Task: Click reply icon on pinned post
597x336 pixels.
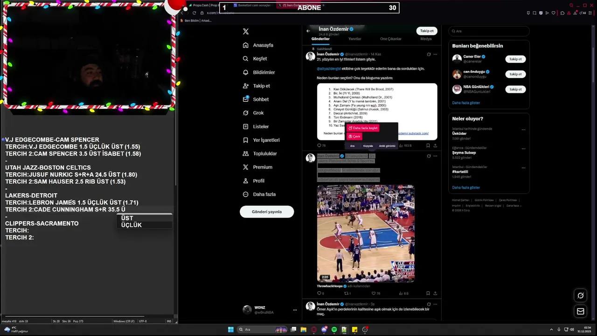Action: click(319, 146)
